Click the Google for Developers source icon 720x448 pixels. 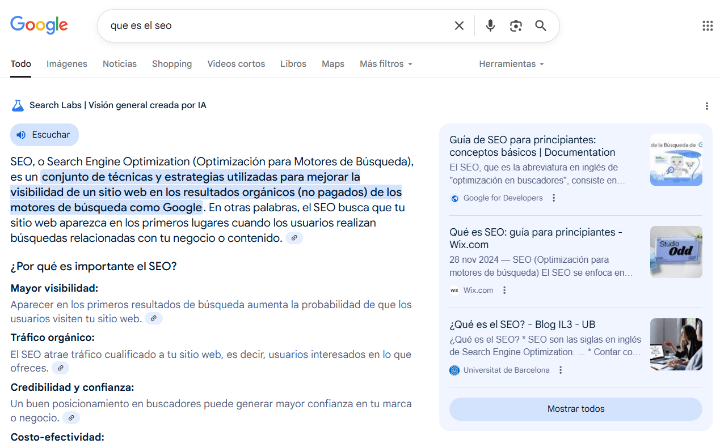[x=454, y=198]
